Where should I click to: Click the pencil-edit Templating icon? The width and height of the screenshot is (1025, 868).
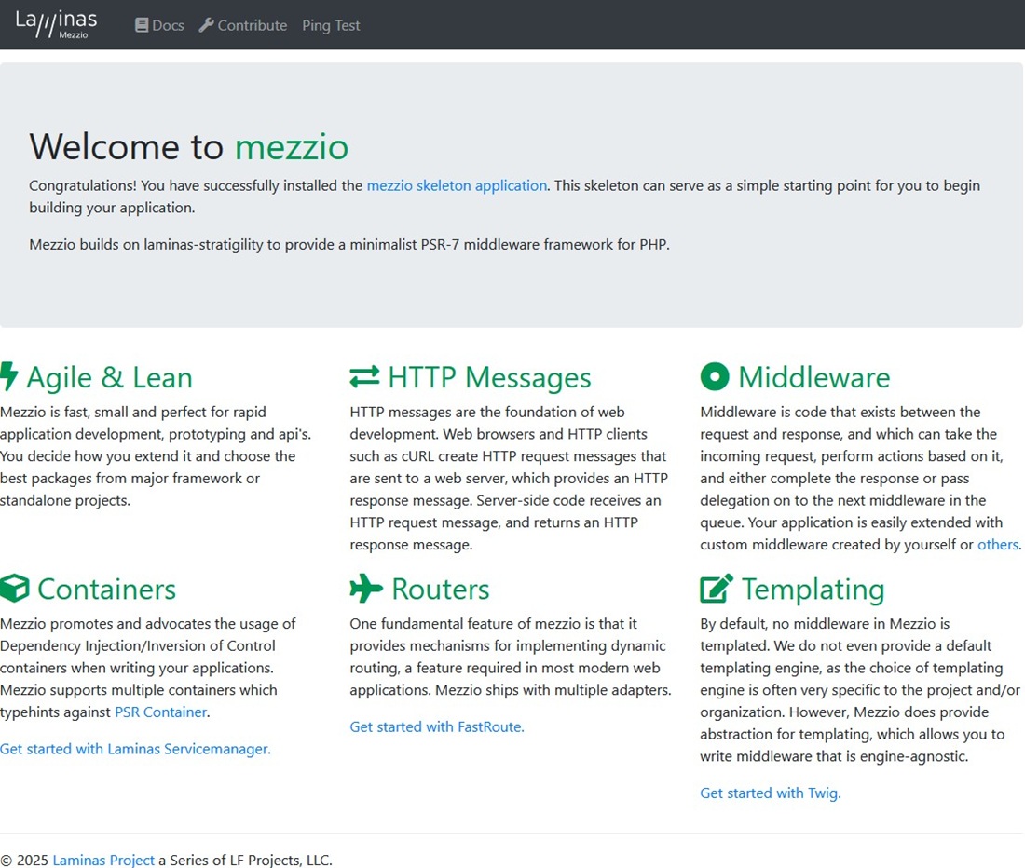(x=717, y=588)
